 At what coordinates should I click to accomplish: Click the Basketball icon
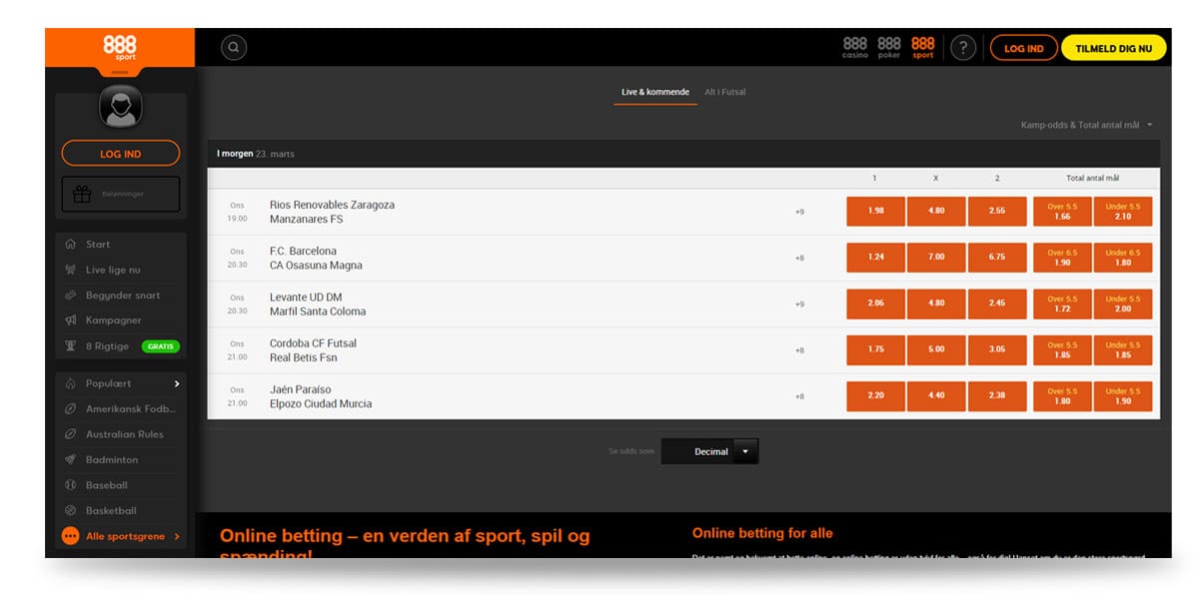(x=70, y=510)
